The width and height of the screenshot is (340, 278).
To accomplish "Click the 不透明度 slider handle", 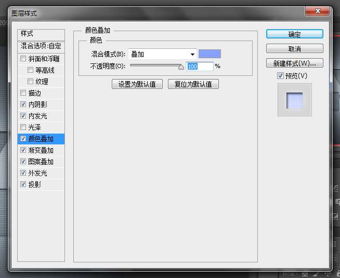I will point(181,67).
